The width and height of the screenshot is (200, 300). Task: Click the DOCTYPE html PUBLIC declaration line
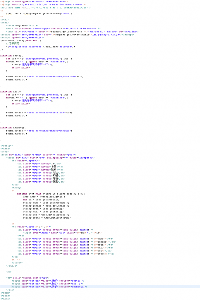[45, 7]
